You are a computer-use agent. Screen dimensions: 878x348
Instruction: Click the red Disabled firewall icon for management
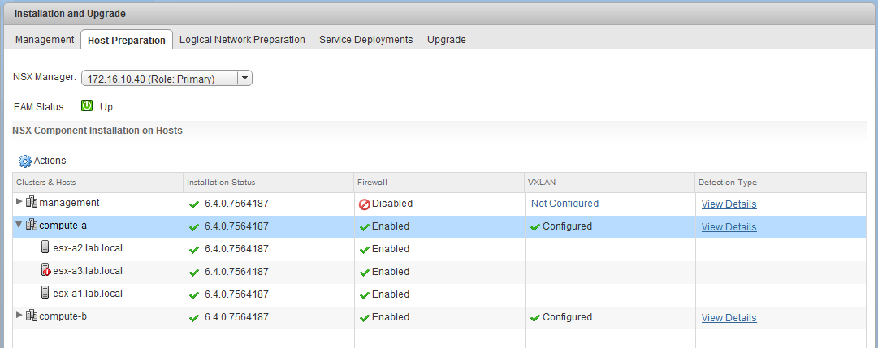pos(365,204)
